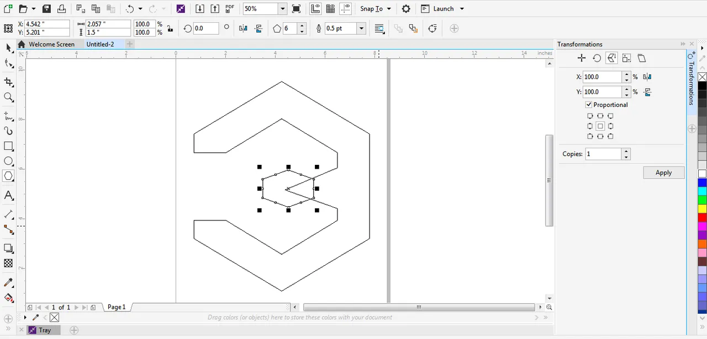Open the Launch dropdown

[442, 9]
